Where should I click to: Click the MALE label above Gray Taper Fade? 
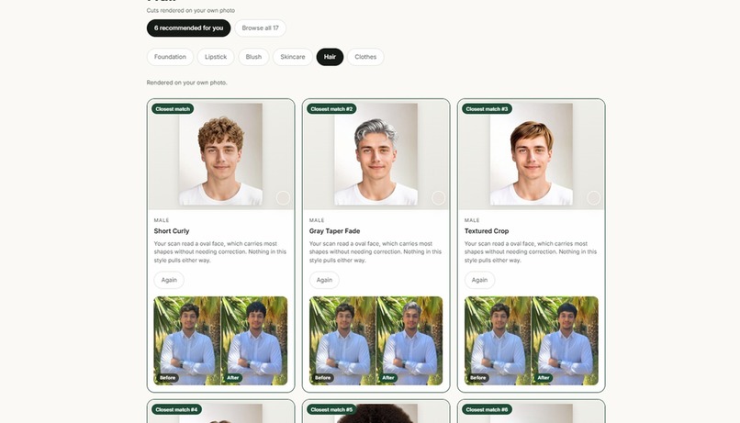(x=317, y=220)
